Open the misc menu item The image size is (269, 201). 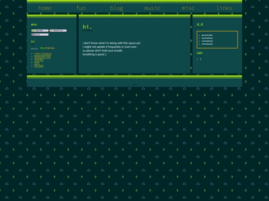point(188,8)
